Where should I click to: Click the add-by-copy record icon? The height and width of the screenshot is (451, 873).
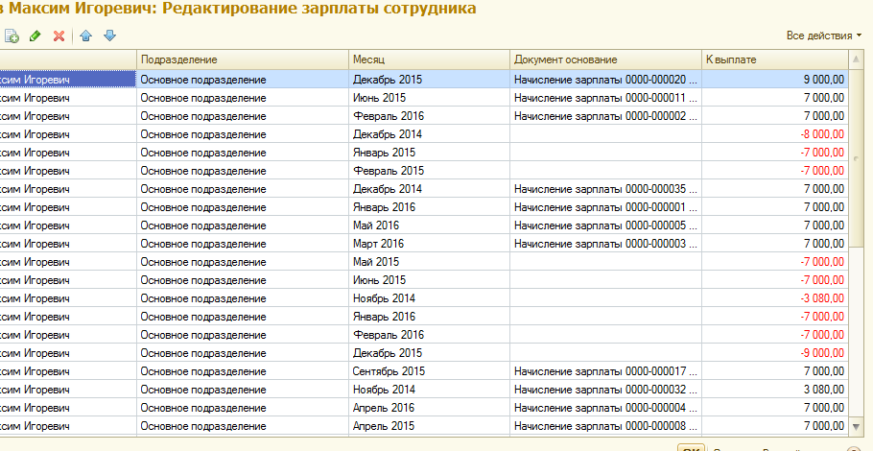(12, 36)
